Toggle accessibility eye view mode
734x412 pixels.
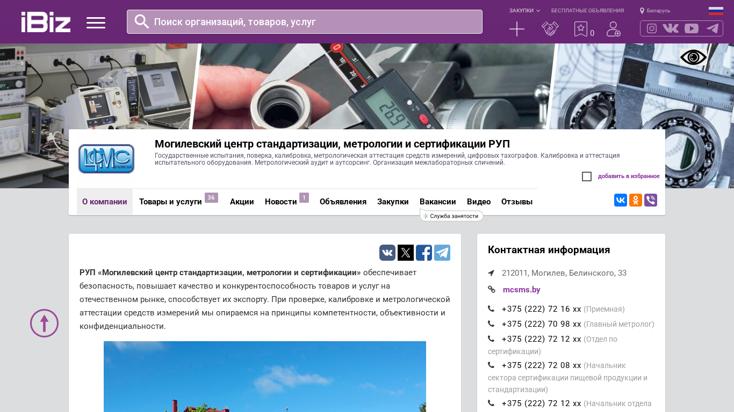[693, 57]
